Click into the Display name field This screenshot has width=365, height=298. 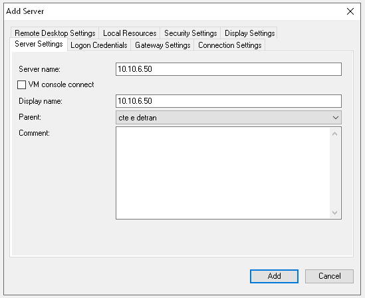tap(229, 101)
